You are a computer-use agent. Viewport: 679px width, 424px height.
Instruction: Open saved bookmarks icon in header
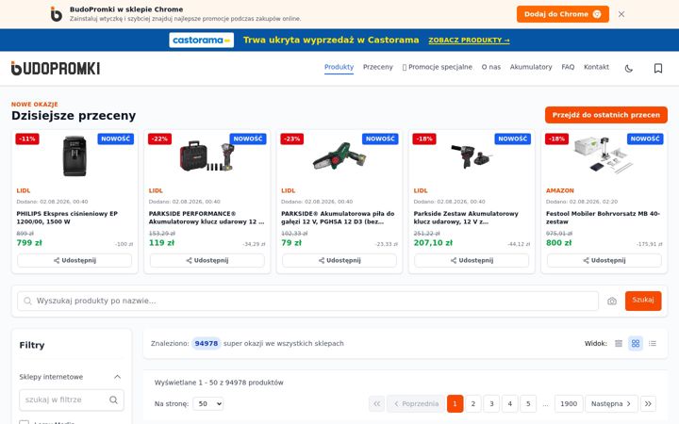[658, 69]
